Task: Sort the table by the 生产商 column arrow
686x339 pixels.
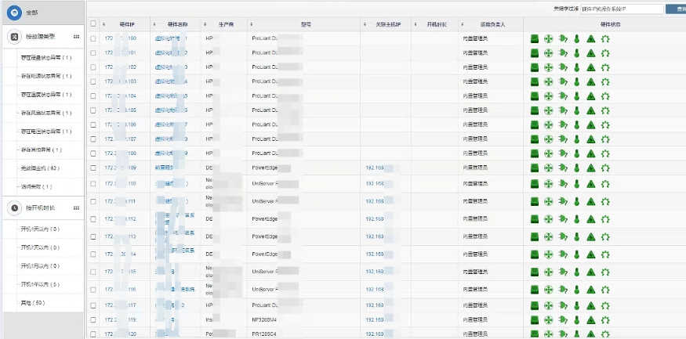Action: (x=205, y=24)
